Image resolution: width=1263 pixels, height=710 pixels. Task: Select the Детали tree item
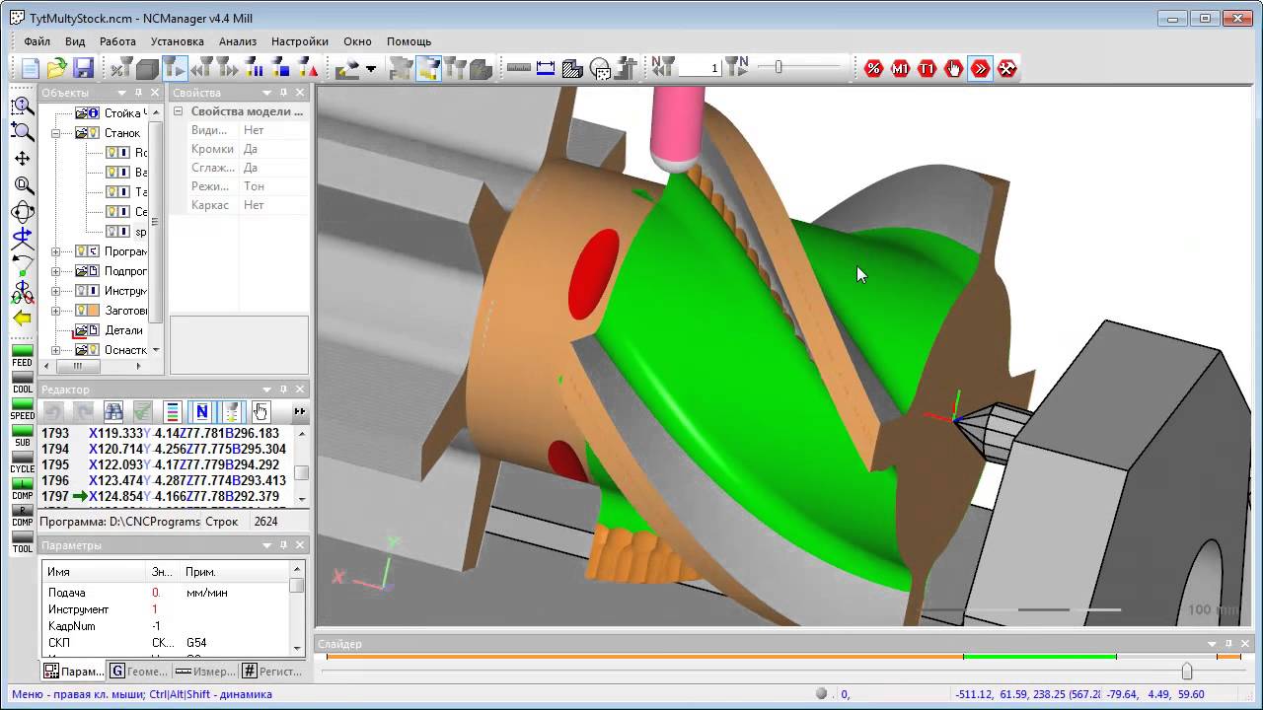click(x=123, y=329)
